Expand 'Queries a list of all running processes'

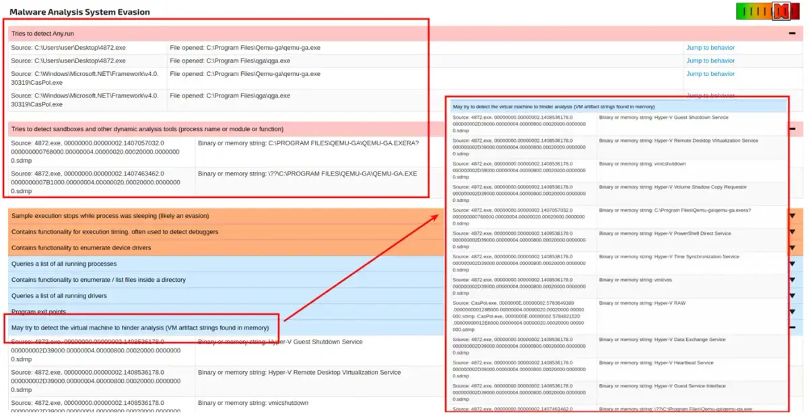[x=793, y=264]
